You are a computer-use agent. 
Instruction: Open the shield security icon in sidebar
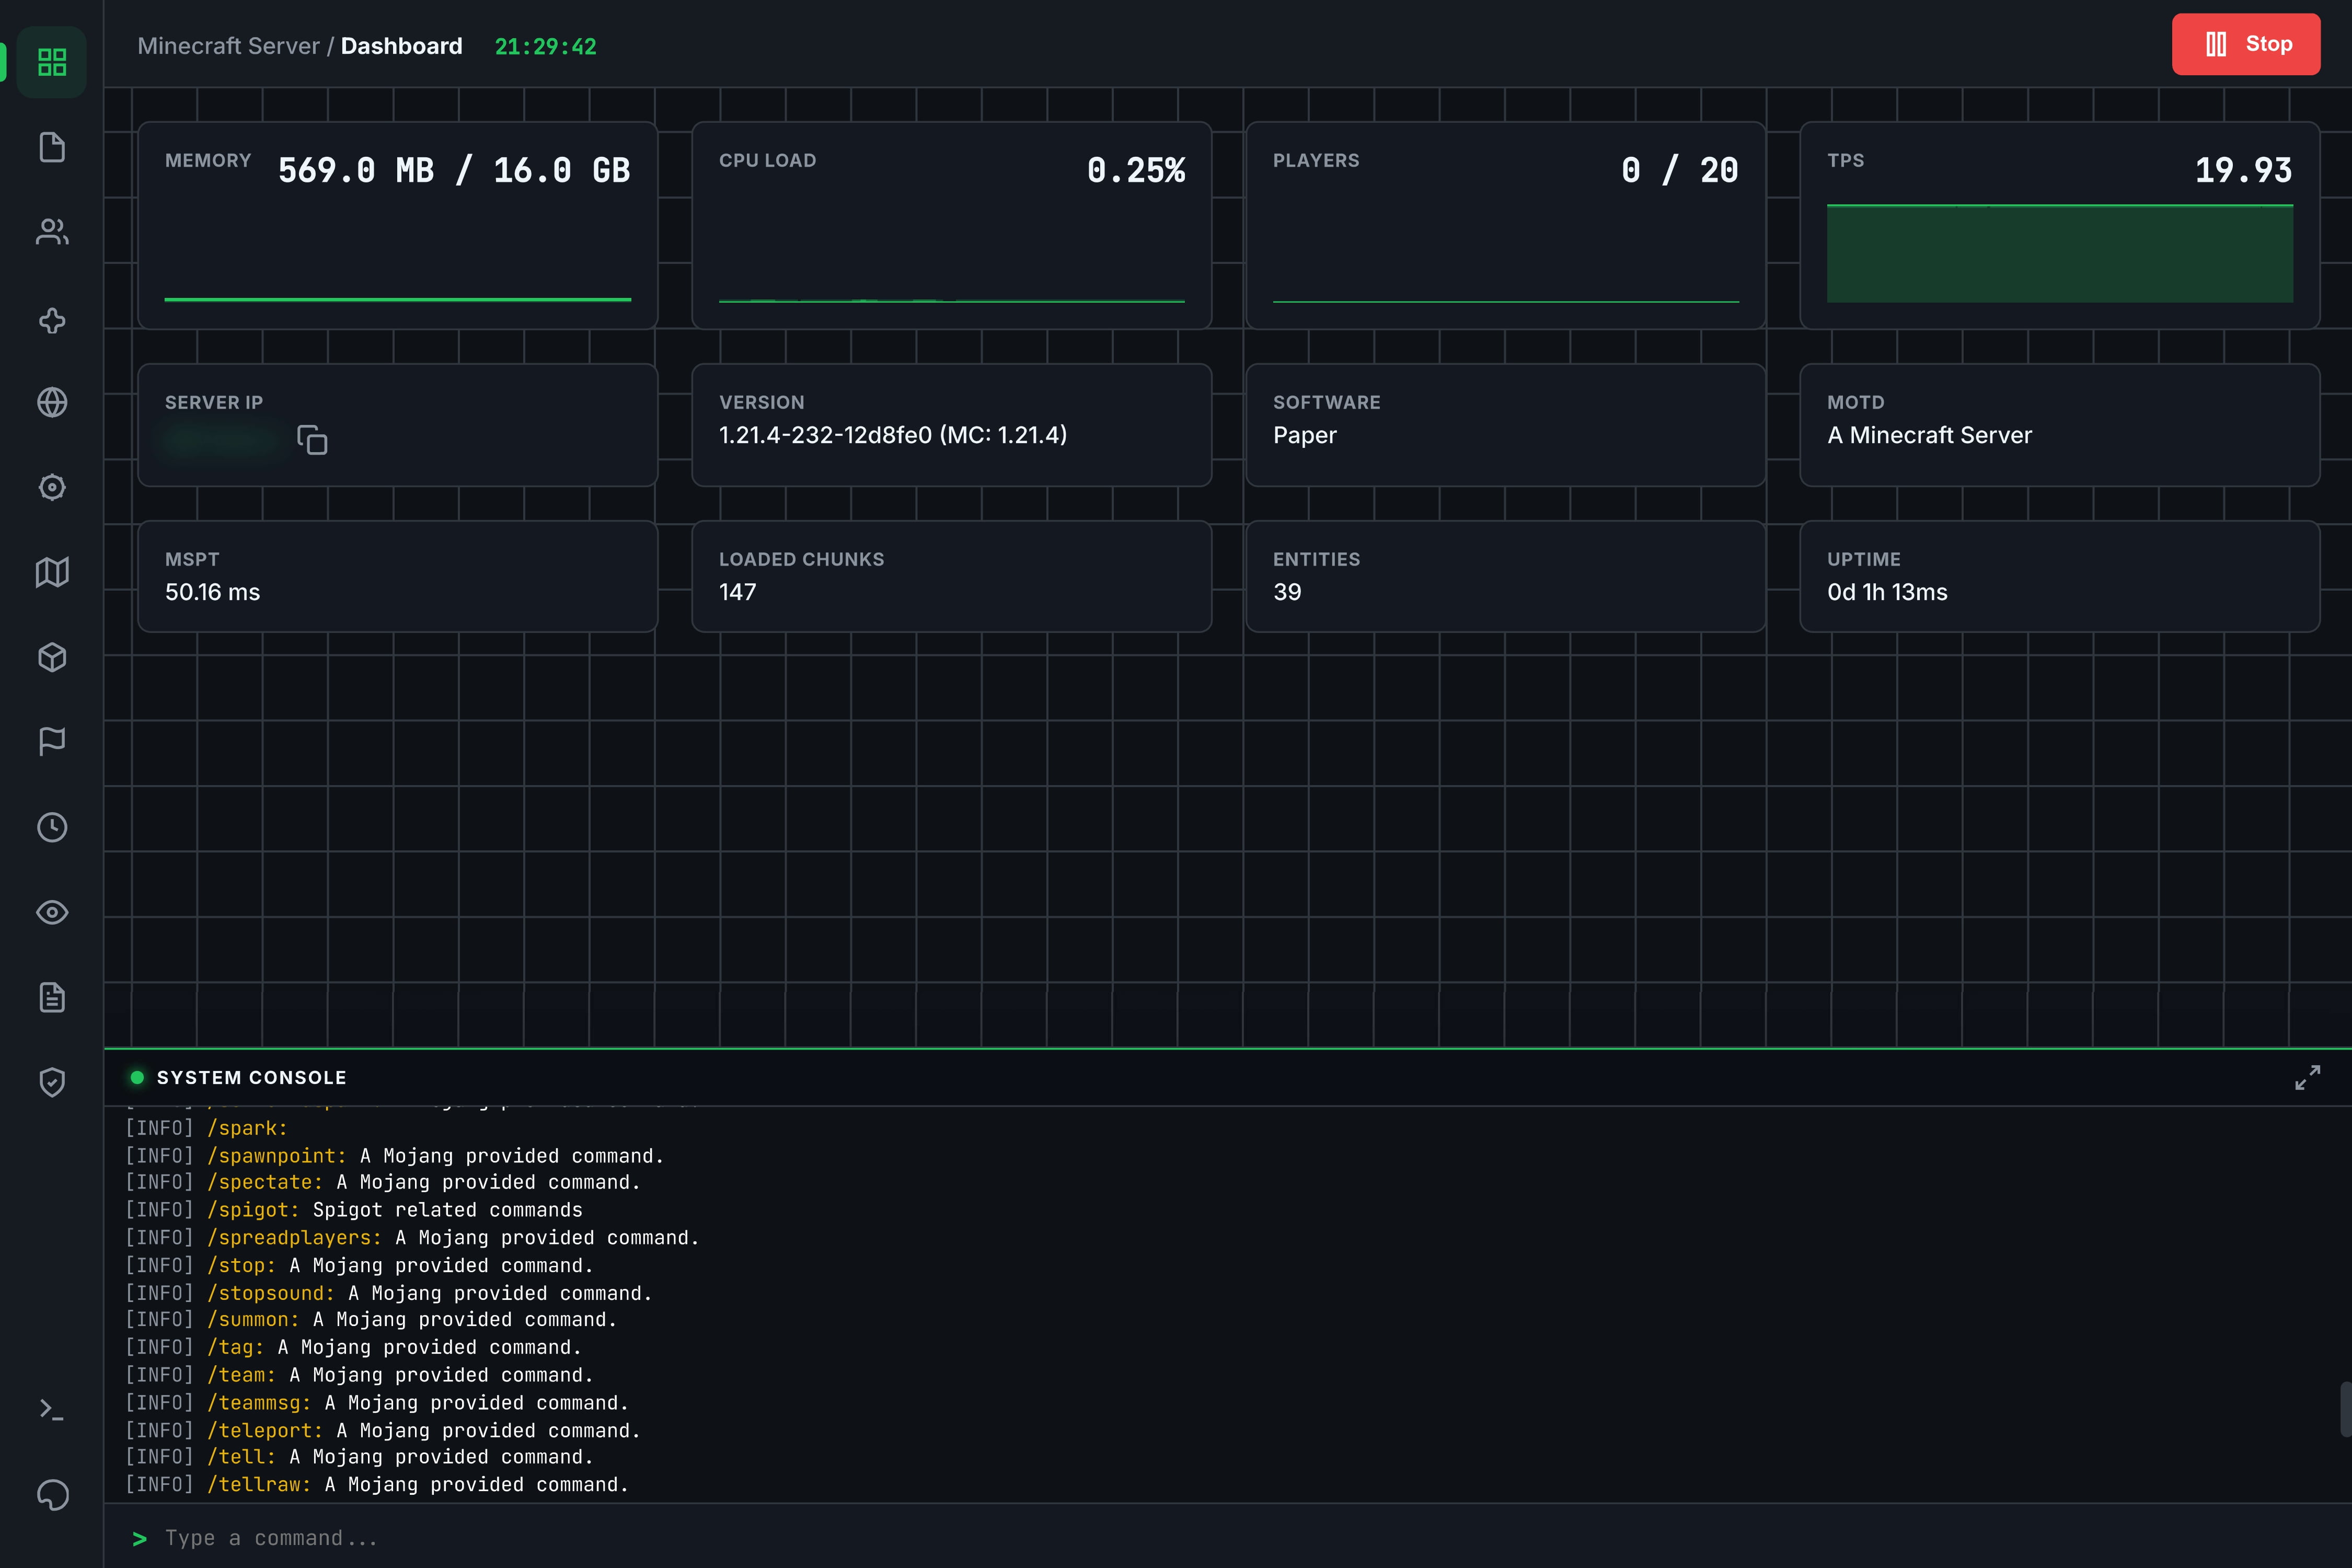click(52, 1082)
